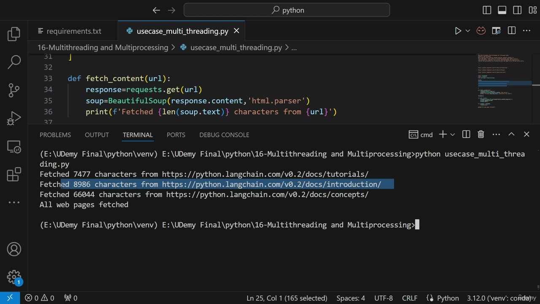Click URL ending in docs/introduction/ in terminal
The height and width of the screenshot is (304, 540).
271,185
